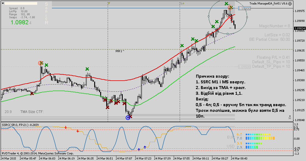Click the '2. Вихід за TMA + хрест.' note

click(221, 88)
